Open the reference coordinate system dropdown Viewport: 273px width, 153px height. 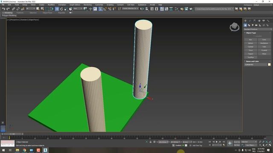coord(78,8)
